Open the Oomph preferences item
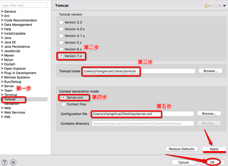Viewport: 228px width, 166px height. [10, 64]
